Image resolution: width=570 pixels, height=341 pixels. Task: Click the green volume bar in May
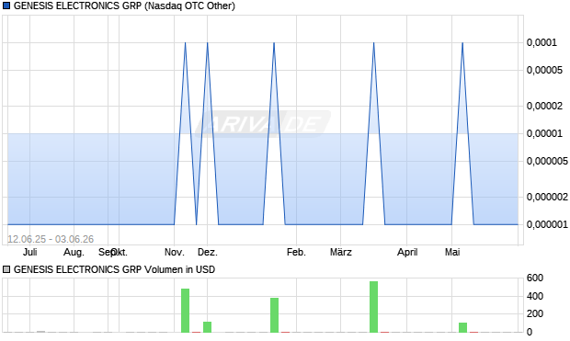click(x=462, y=327)
